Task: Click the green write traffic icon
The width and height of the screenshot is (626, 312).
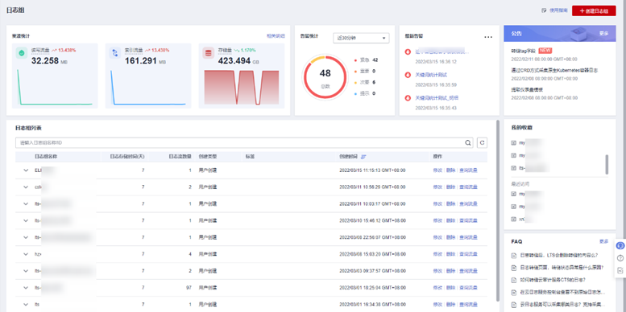Action: (x=22, y=53)
